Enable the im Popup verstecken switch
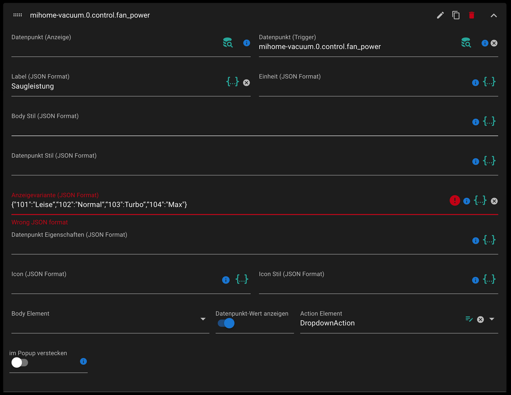511x395 pixels. (20, 363)
